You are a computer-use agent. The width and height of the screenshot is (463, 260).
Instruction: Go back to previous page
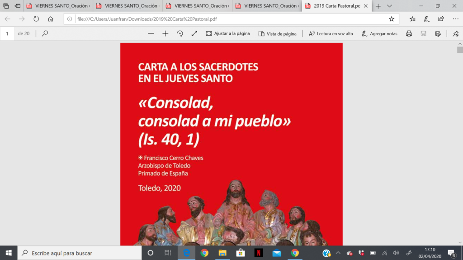[x=7, y=19]
